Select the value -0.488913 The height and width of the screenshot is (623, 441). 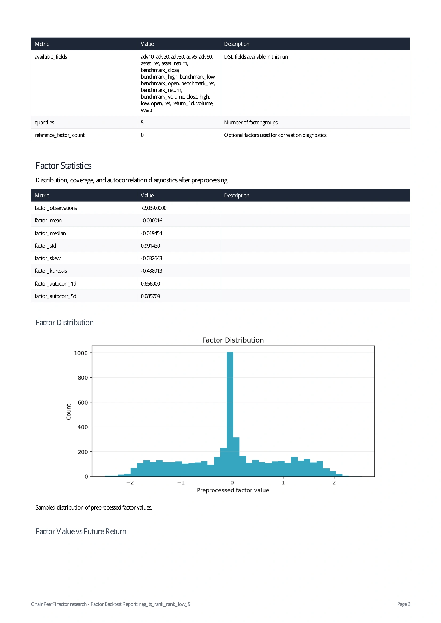pyautogui.click(x=151, y=271)
